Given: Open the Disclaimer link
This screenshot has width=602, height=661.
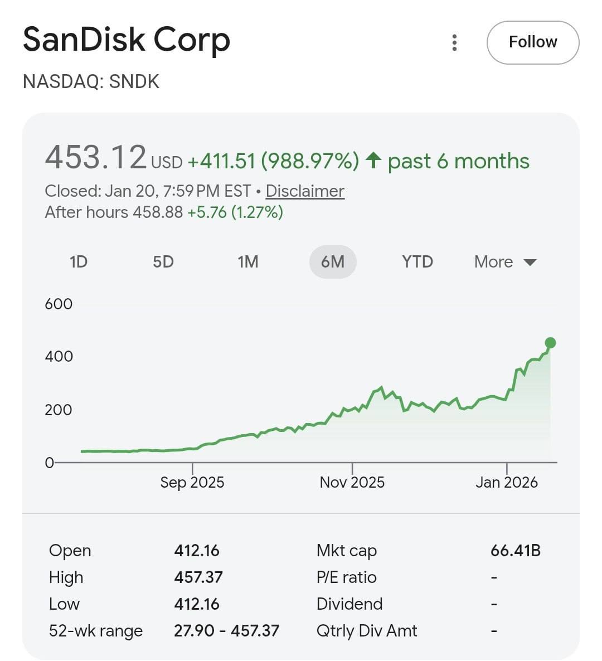Looking at the screenshot, I should coord(304,191).
